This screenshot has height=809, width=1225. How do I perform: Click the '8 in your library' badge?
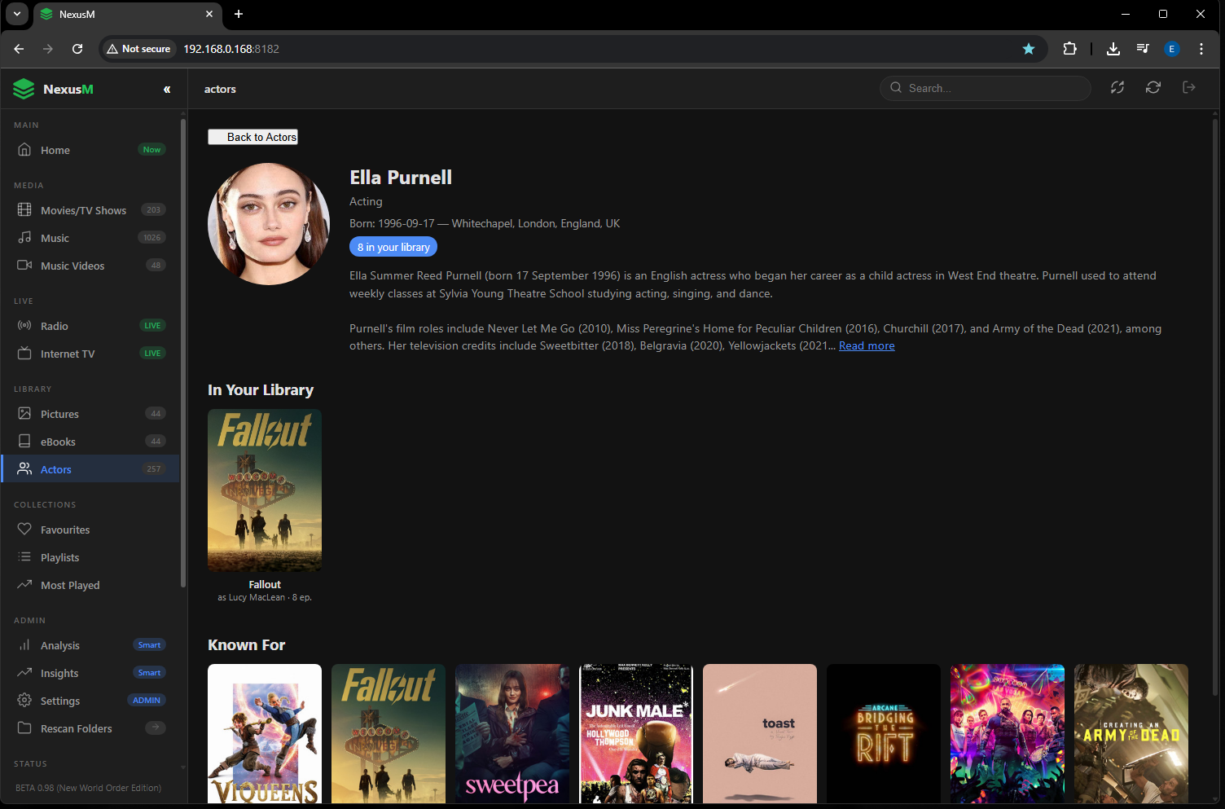[393, 246]
